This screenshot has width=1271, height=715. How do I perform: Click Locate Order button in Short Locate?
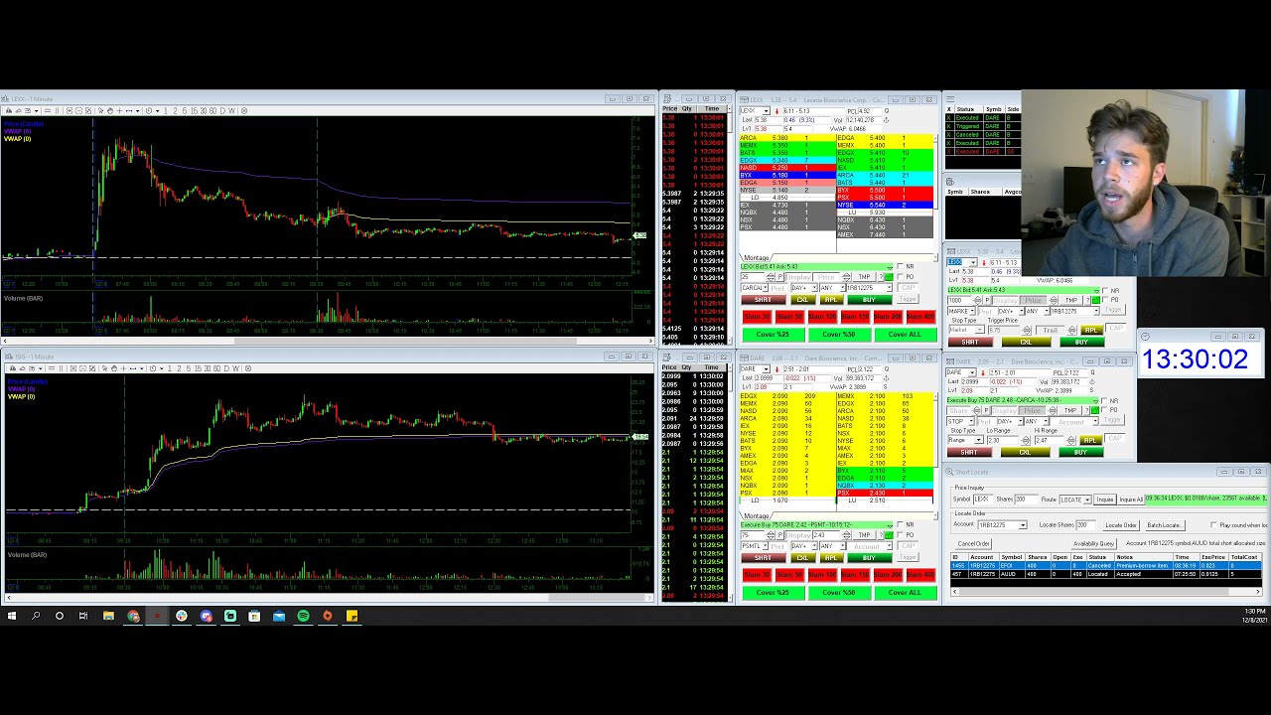[x=1121, y=525]
